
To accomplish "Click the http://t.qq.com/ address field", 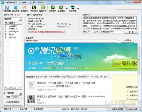I will [71, 41].
